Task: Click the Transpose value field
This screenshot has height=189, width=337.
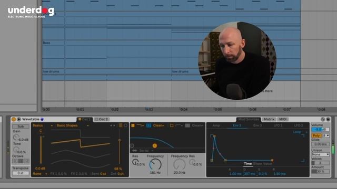Action: point(21,173)
